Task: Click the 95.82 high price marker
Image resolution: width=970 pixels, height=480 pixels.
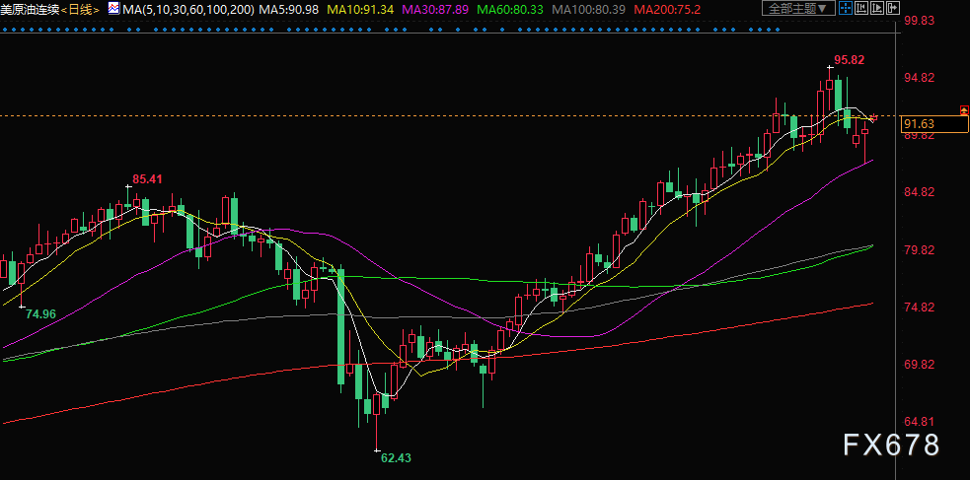Action: pos(849,60)
